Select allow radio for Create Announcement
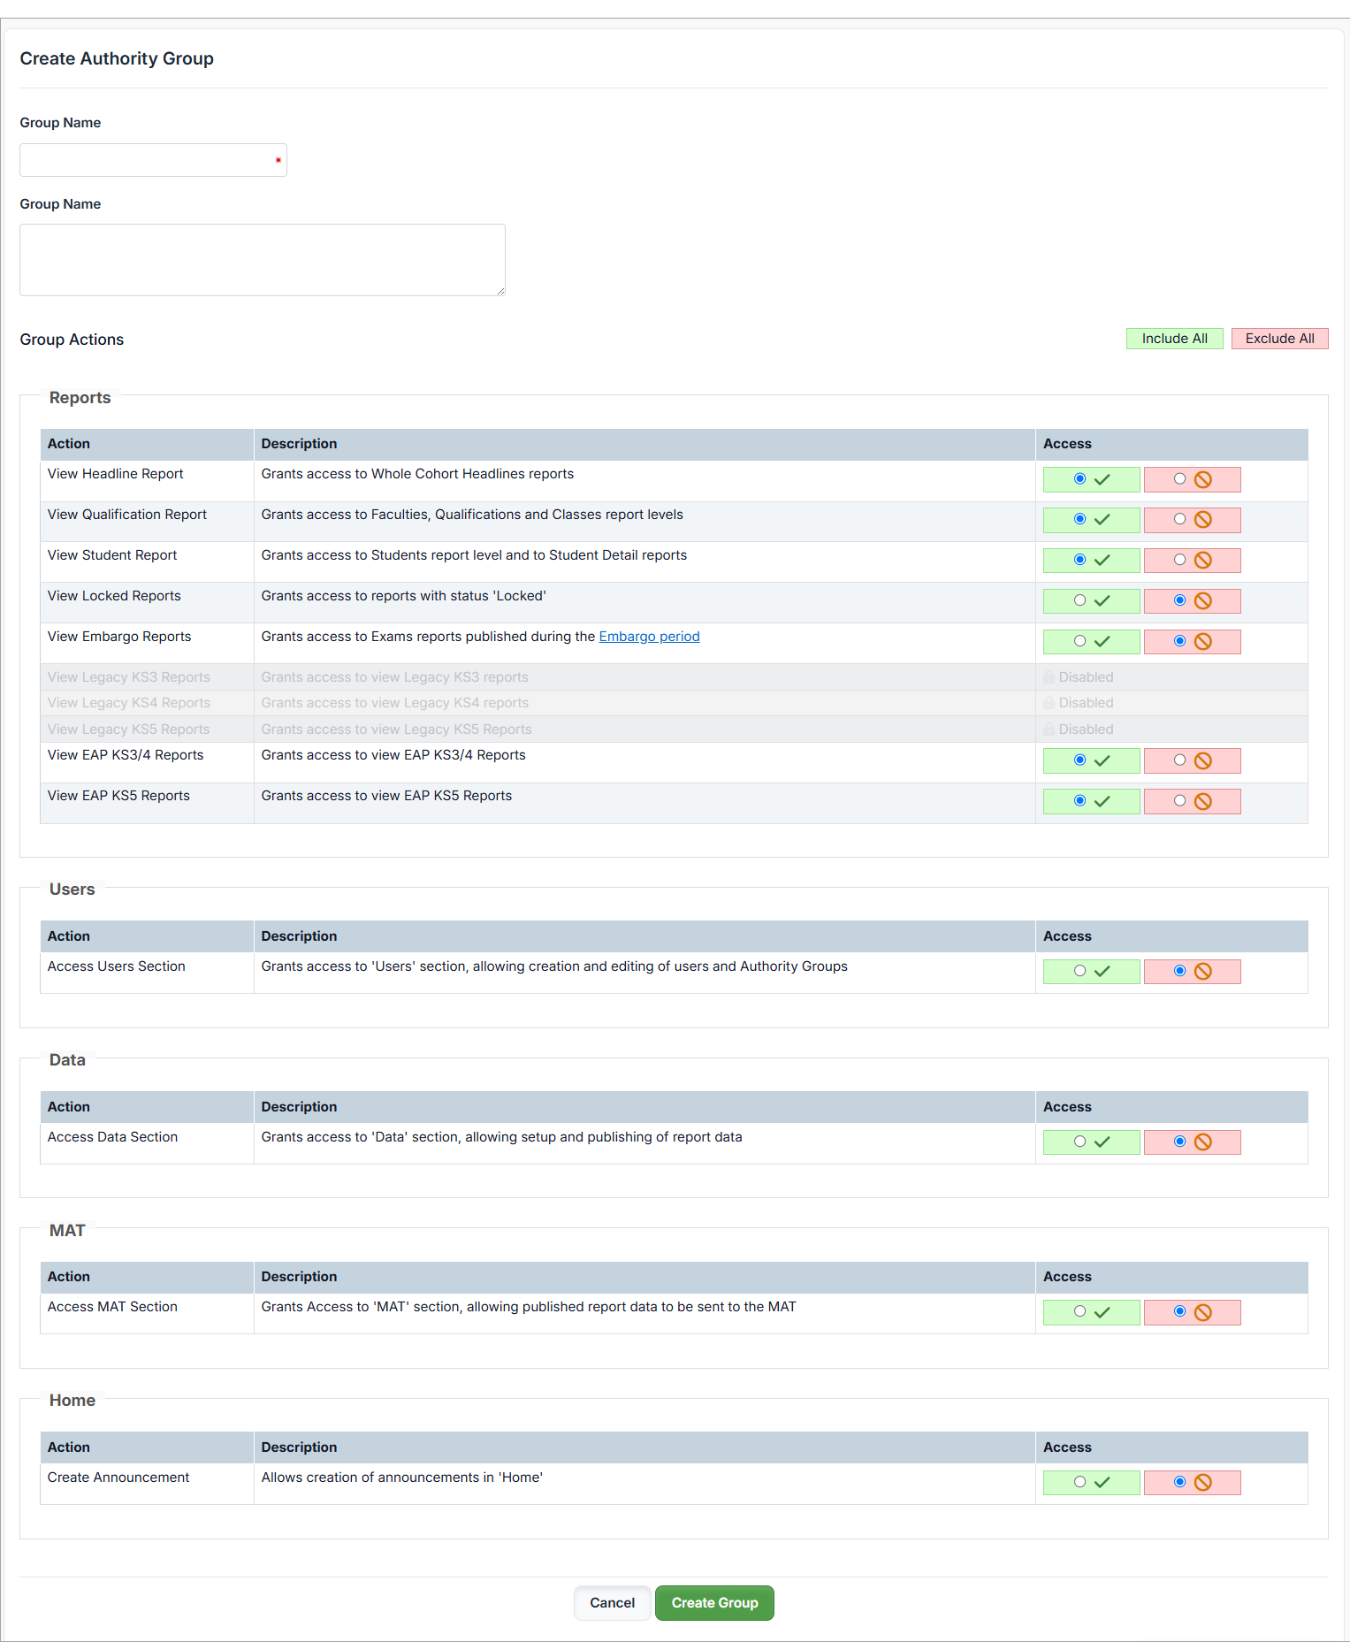This screenshot has height=1642, width=1350. point(1079,1482)
